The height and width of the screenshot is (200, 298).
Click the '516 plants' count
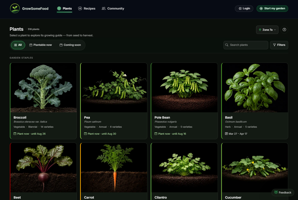33,29
